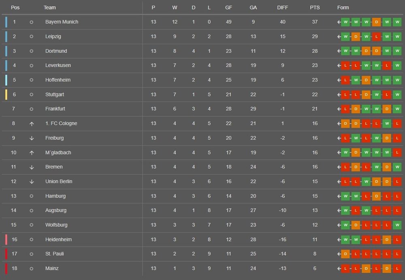Screen dimensions: 405x280
Task: Click the down arrow beside Freiburg
Action: 32,138
